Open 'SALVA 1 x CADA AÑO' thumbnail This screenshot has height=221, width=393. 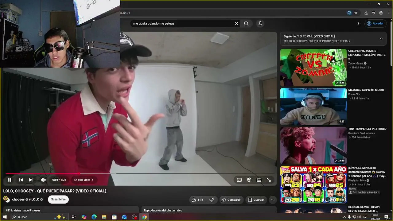click(x=313, y=184)
